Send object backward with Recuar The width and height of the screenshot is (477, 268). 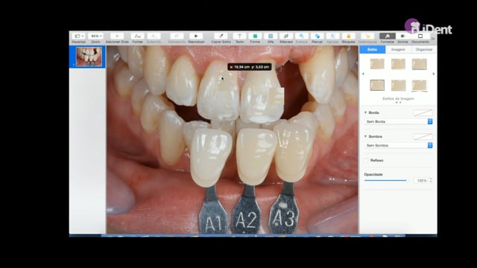[x=317, y=36]
